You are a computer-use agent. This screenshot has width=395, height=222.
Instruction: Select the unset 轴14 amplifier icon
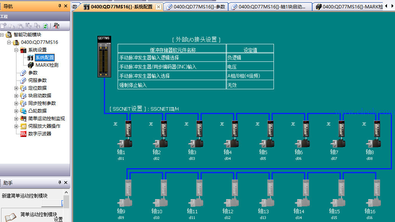[x=306, y=188]
